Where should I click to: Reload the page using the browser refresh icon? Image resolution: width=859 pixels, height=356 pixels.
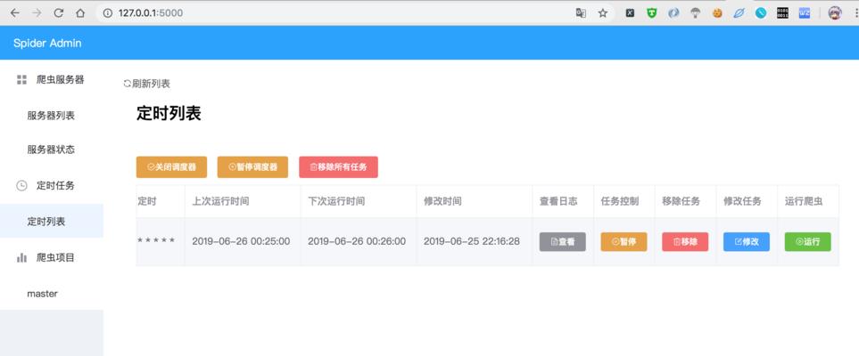pyautogui.click(x=58, y=13)
